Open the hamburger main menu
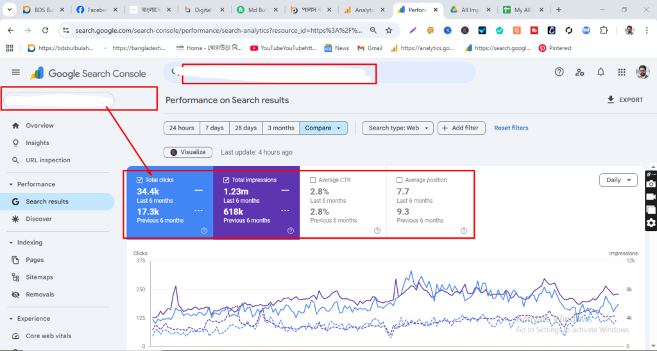Screen dimensions: 657x351 tap(15, 73)
